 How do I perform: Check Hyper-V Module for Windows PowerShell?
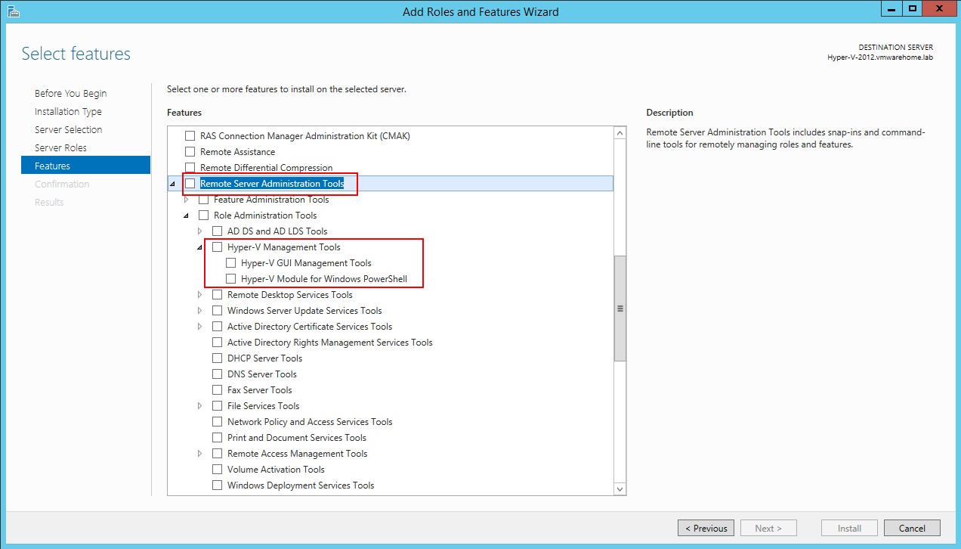(231, 279)
